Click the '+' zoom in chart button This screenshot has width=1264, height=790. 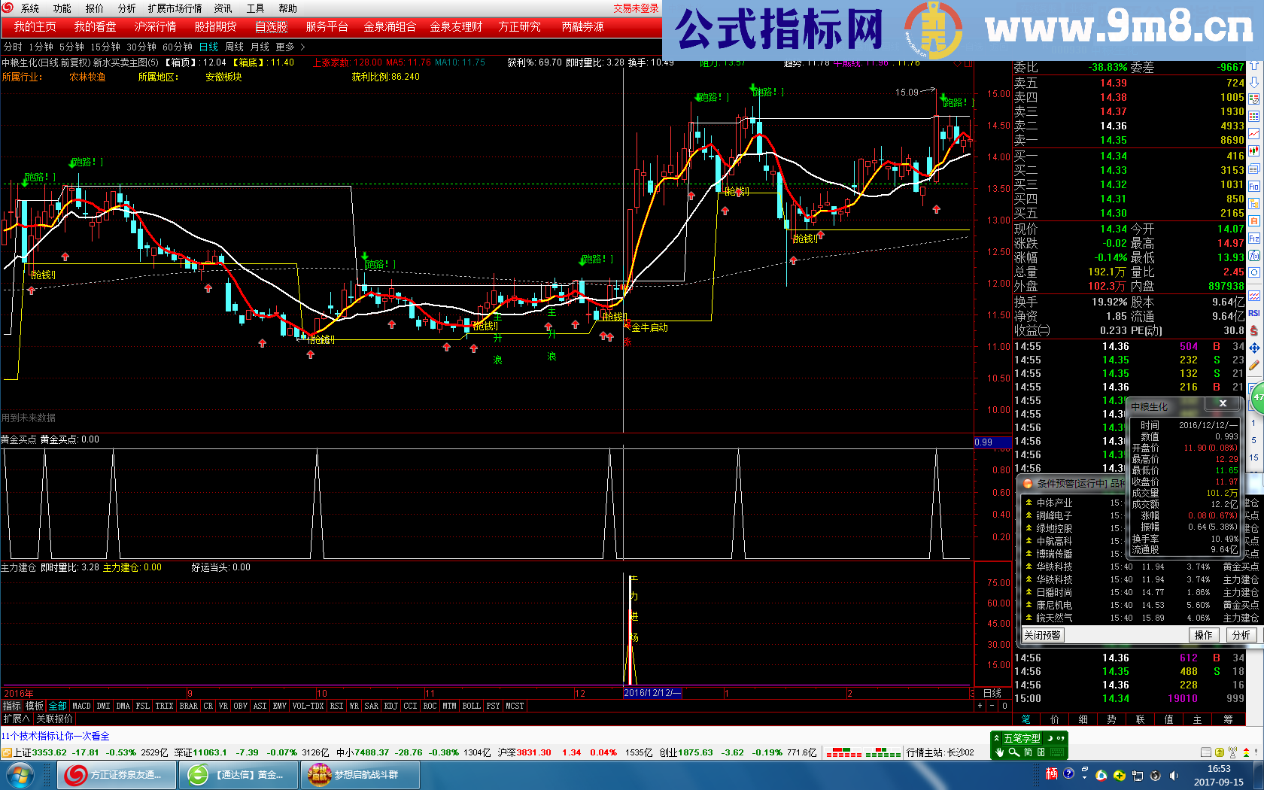click(980, 706)
